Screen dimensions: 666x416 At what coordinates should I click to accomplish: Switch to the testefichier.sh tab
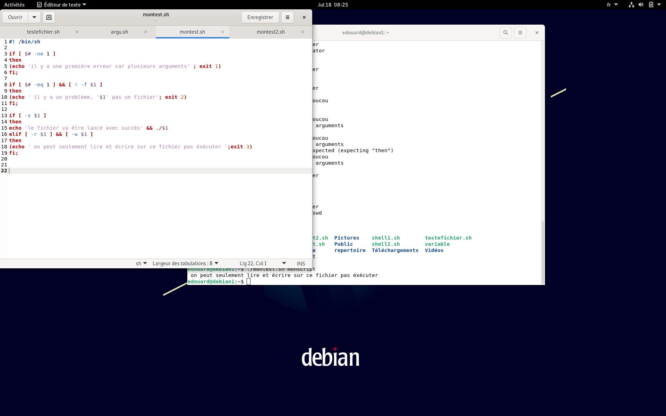pos(43,32)
